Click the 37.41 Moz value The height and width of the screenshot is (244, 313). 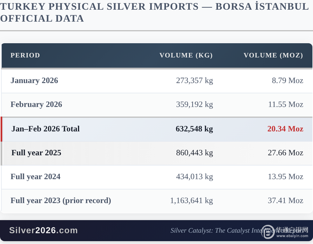[285, 201]
